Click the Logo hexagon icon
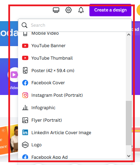The width and height of the screenshot is (140, 165). 25,145
